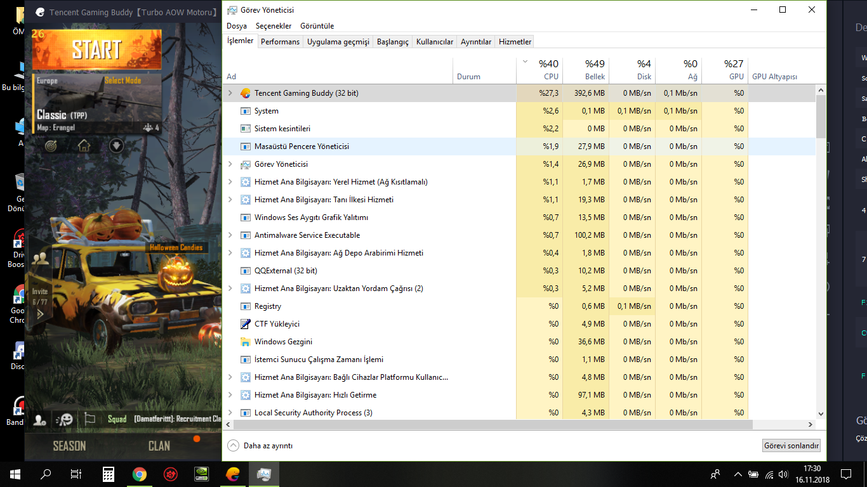Click the CTF Yükleyici process icon
867x487 pixels.
pos(246,324)
